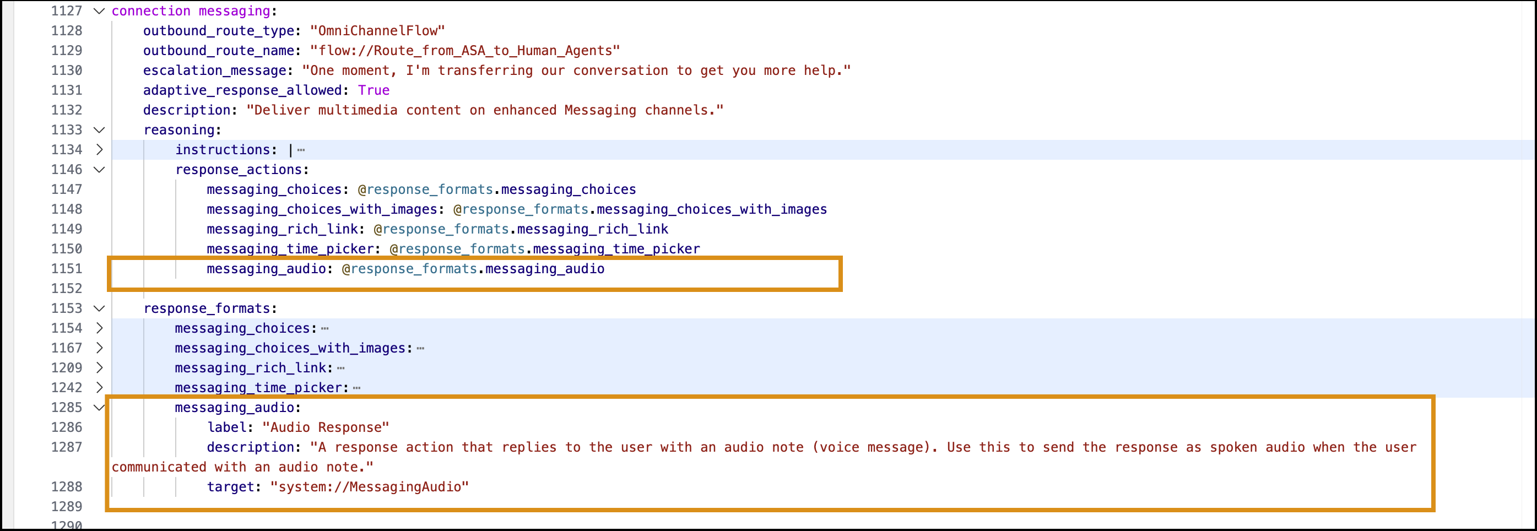Screen dimensions: 1537x531
Task: Collapse the messaging_audio format block
Action: [x=100, y=407]
